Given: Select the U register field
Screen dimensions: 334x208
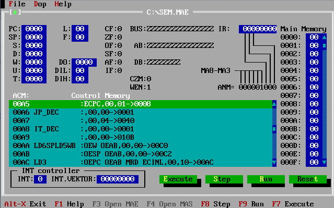Looking at the screenshot, I should point(34,70).
